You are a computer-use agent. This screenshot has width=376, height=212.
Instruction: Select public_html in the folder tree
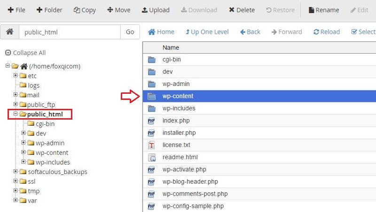click(x=45, y=114)
